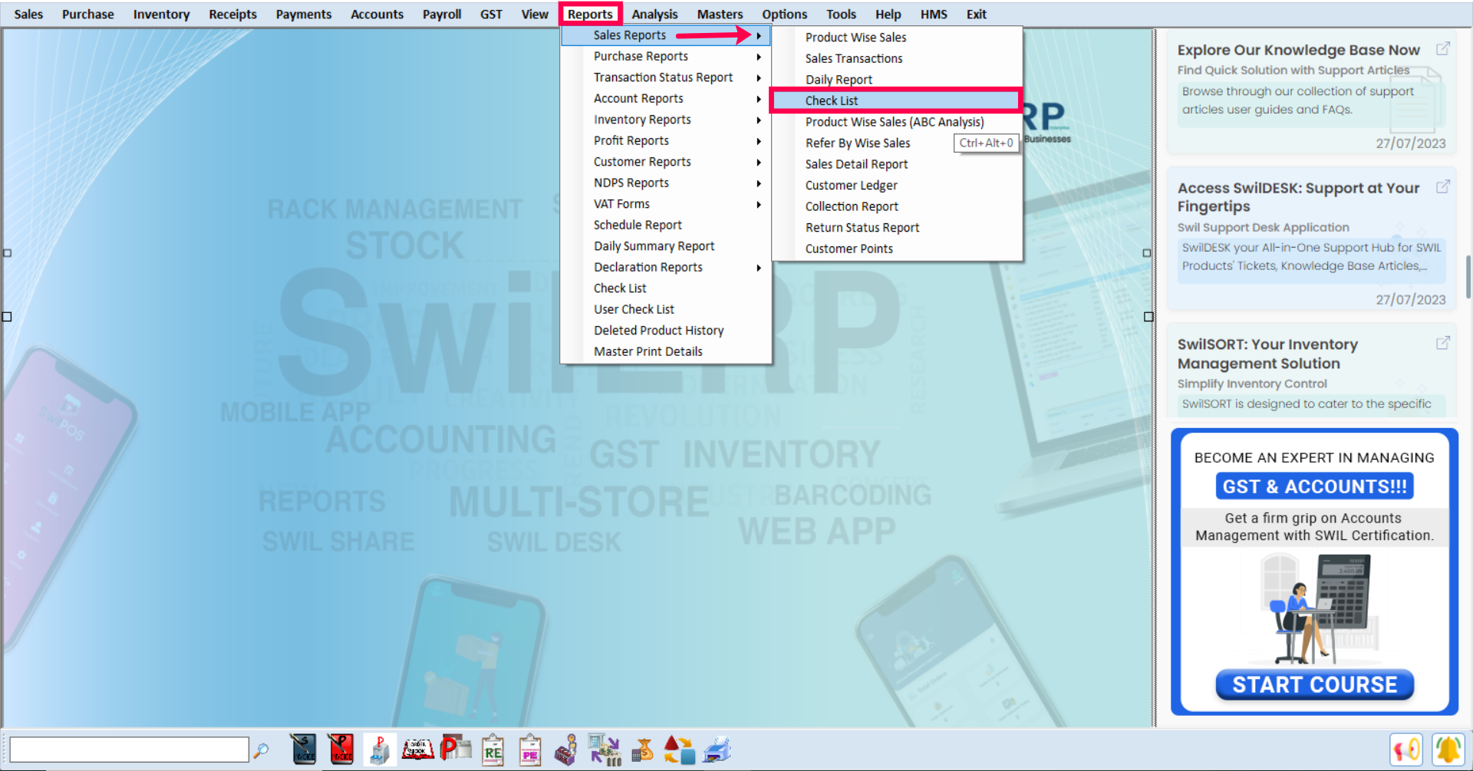Screen dimensions: 1473x771
Task: Open the PE clipboard icon
Action: coord(530,750)
